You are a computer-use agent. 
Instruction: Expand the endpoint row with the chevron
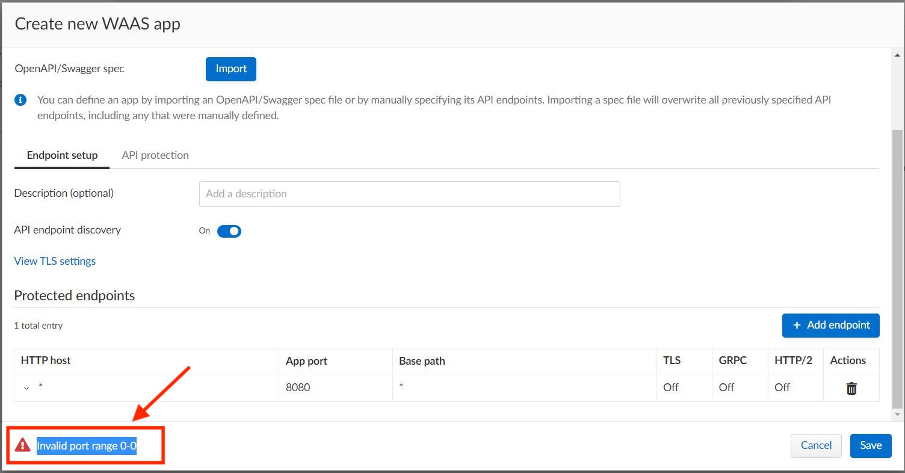(26, 388)
